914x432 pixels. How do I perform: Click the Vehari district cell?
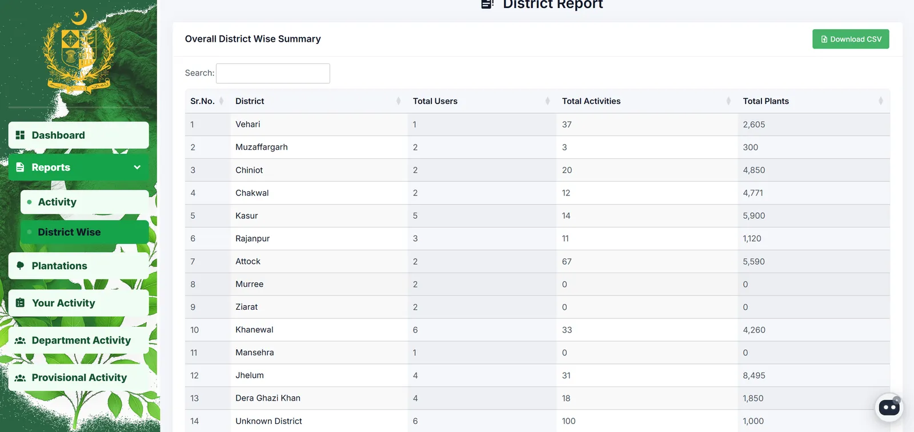319,125
